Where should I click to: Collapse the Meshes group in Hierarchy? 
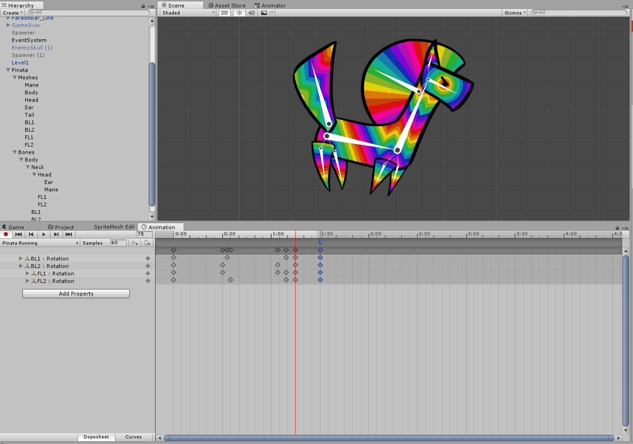click(x=14, y=78)
